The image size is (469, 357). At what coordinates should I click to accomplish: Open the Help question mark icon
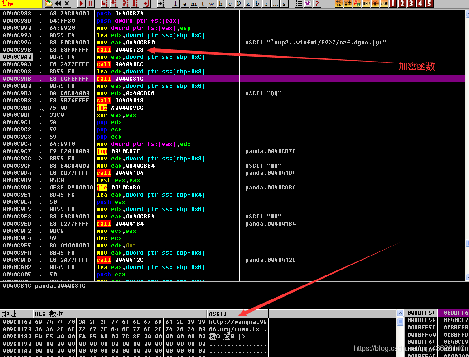tap(317, 4)
